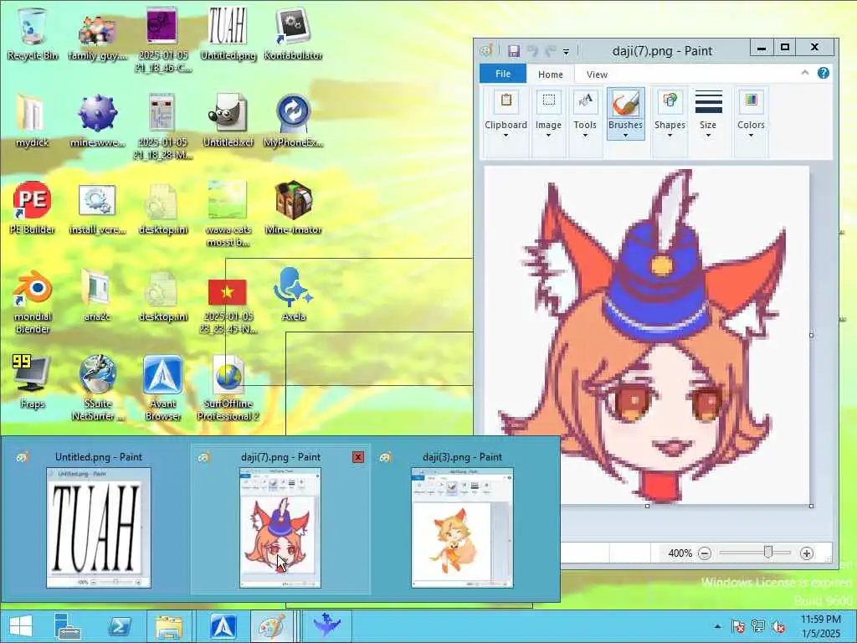The height and width of the screenshot is (643, 857).
Task: Click the Undo icon in Paint's quick access toolbar
Action: (533, 51)
